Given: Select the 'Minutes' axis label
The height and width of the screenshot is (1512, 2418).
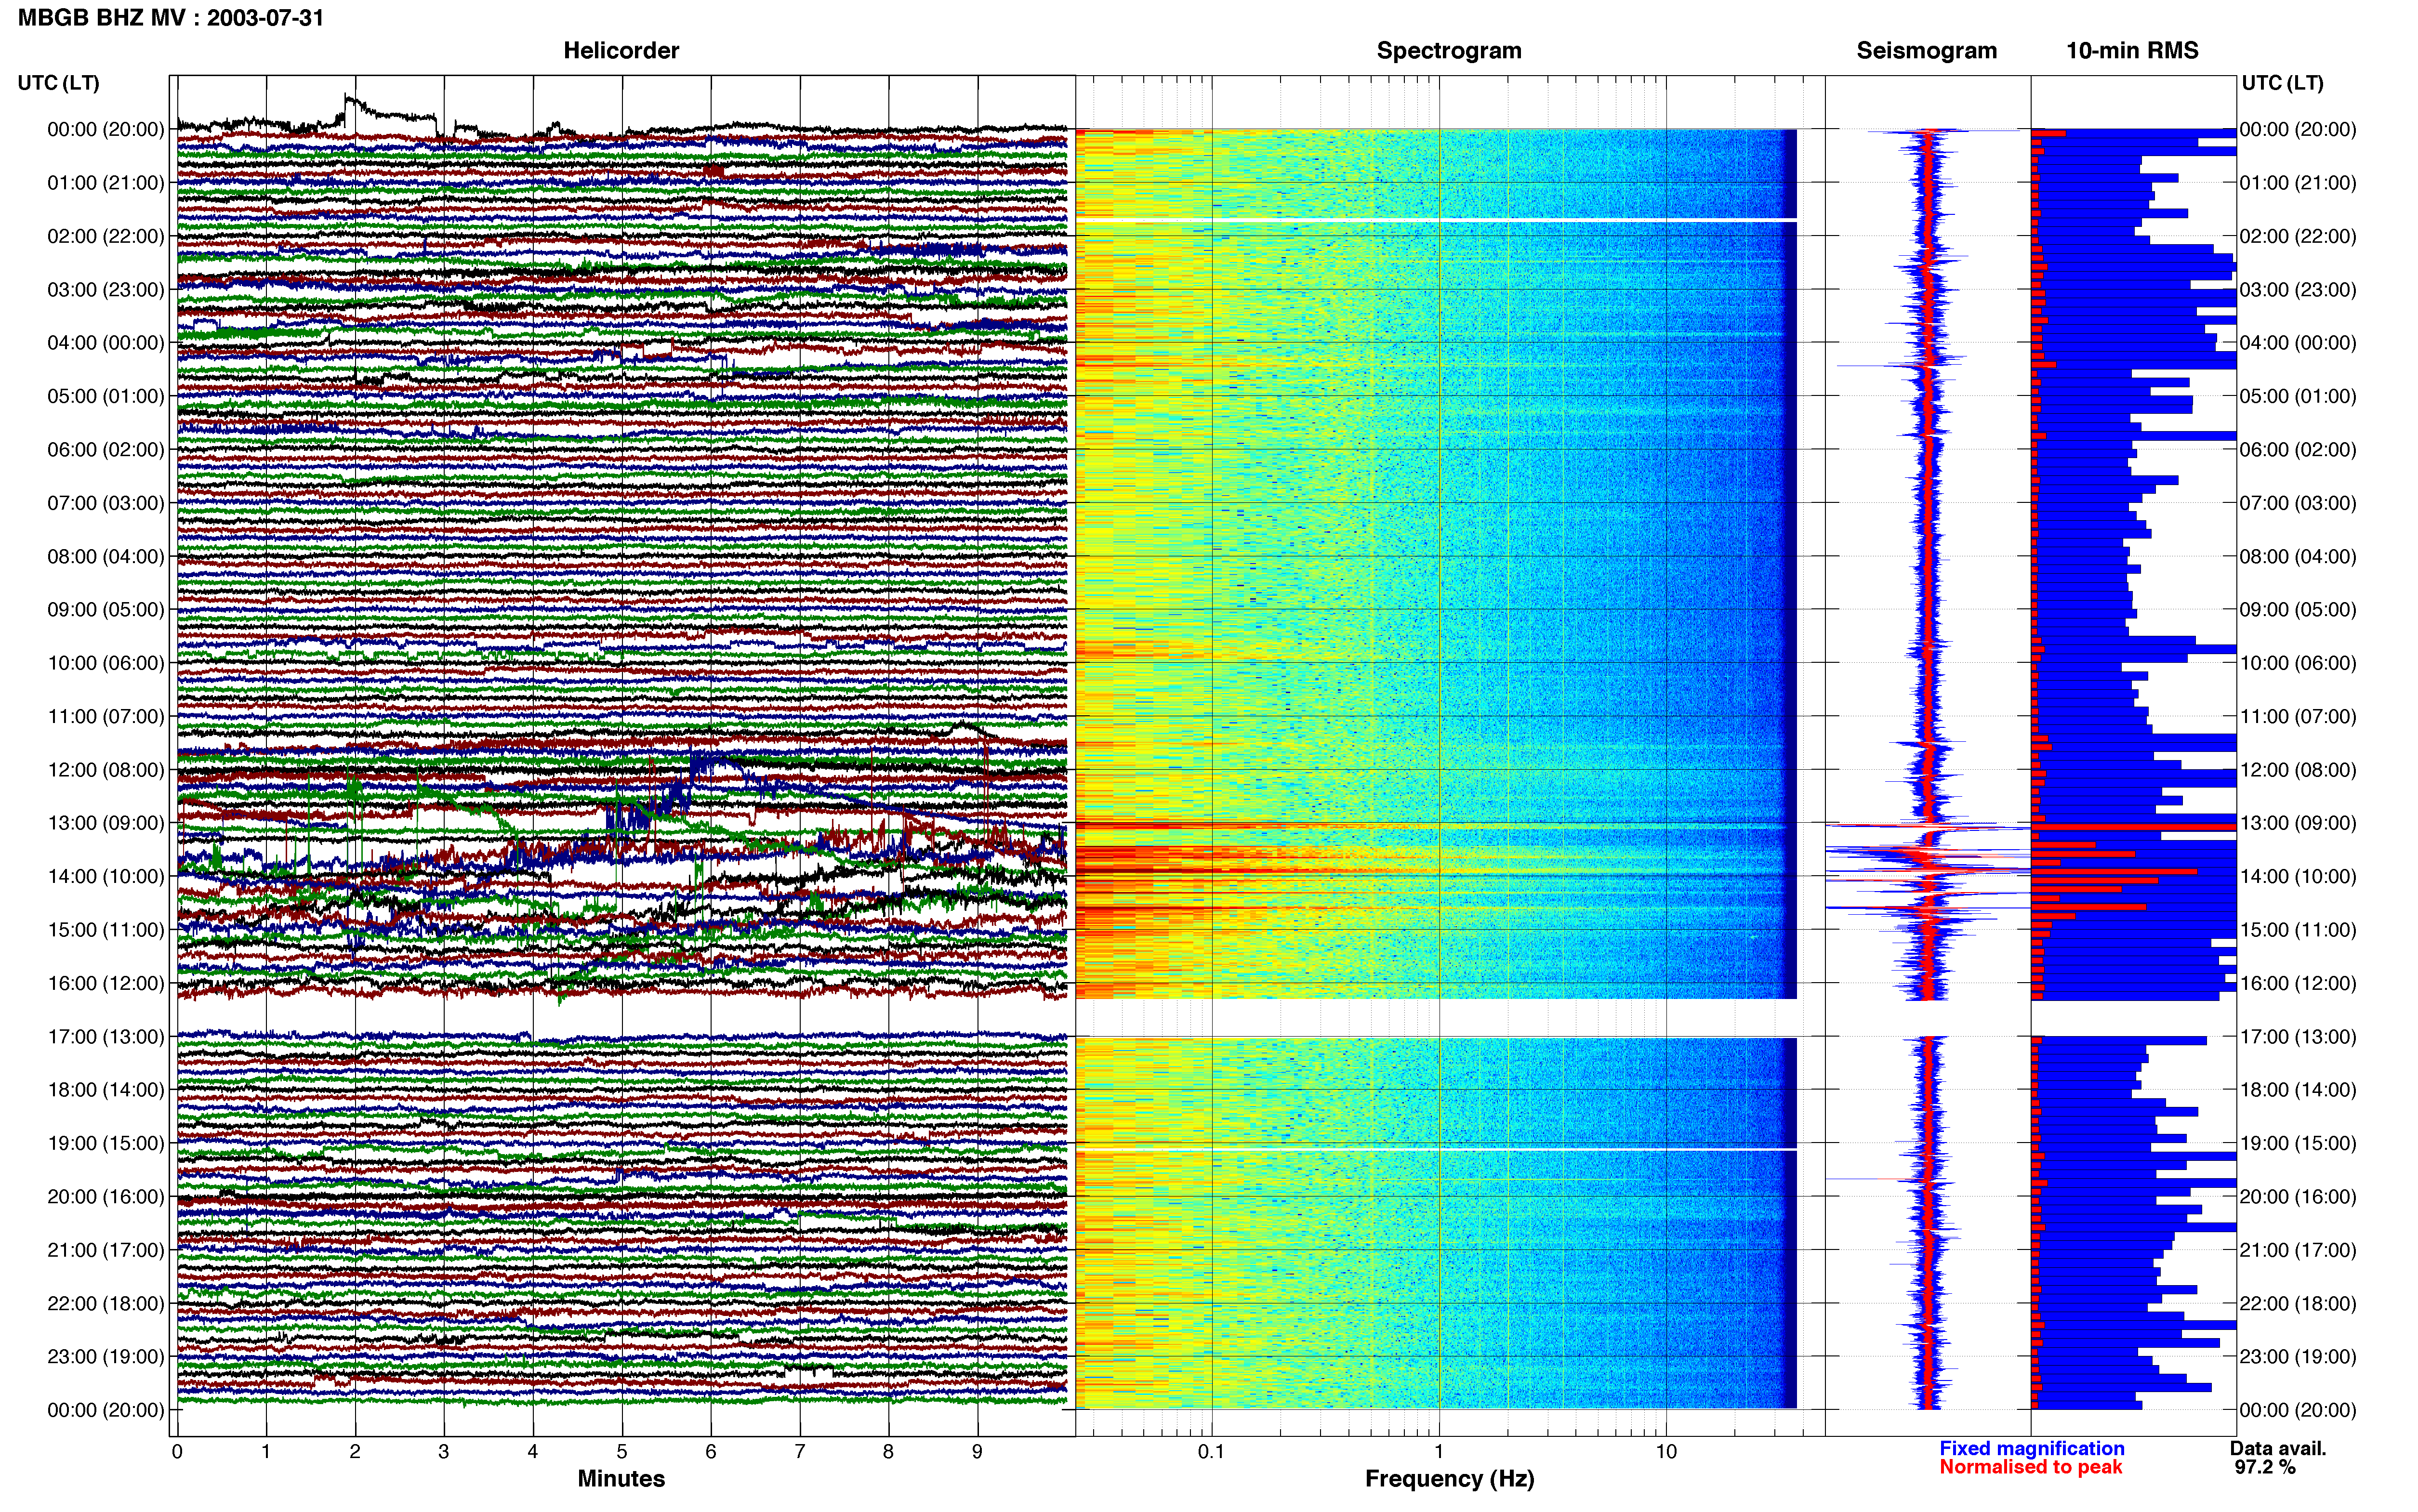Looking at the screenshot, I should (x=621, y=1478).
